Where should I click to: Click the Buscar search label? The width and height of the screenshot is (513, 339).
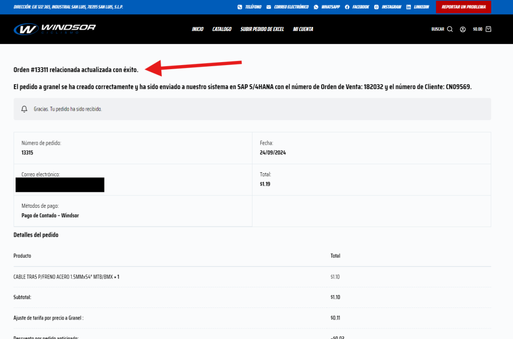437,29
